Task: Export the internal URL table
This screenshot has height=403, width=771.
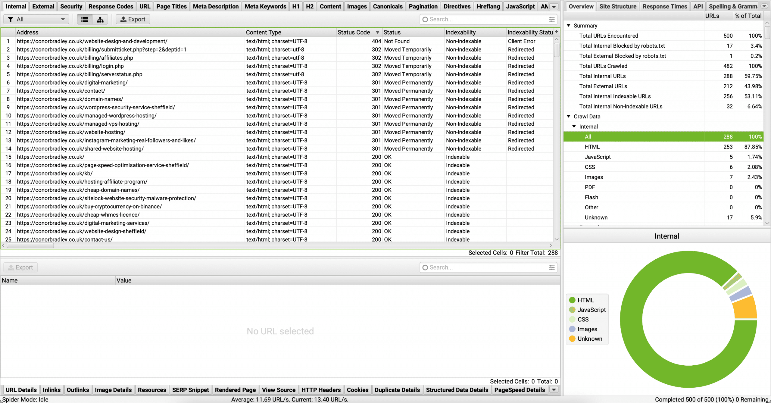Action: (133, 20)
